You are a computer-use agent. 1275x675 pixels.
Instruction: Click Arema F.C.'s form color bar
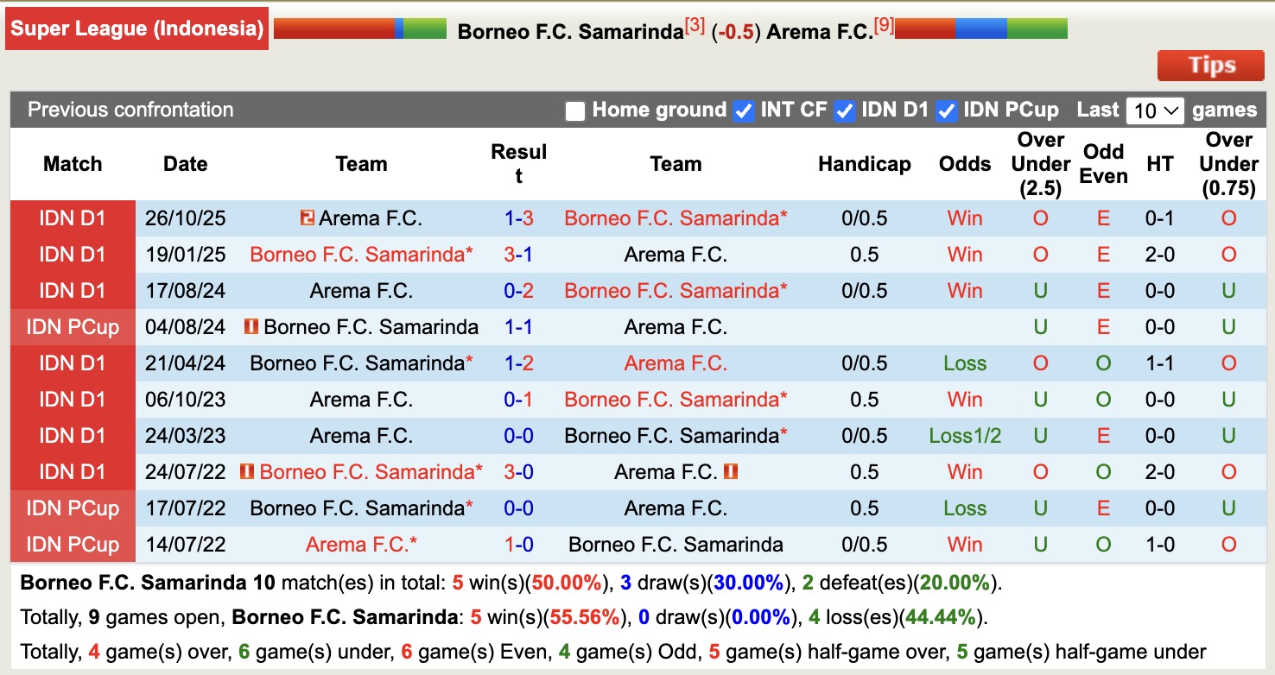[980, 29]
